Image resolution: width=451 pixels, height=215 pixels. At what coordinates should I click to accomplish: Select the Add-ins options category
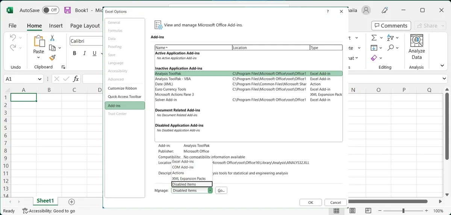[125, 106]
